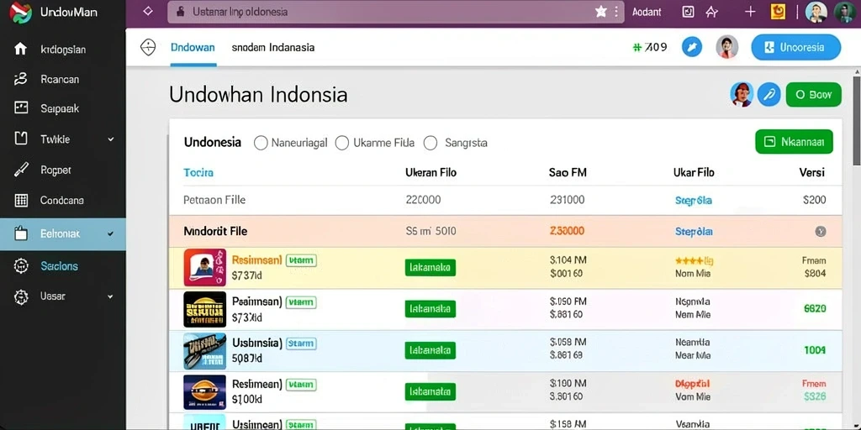Click the Starn tag in 5087ld row
Image resolution: width=861 pixels, height=430 pixels.
click(x=302, y=343)
